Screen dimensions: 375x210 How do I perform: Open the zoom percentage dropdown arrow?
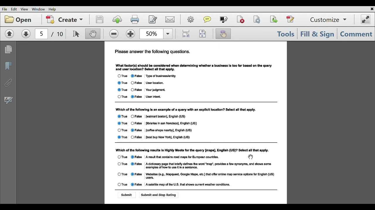(x=168, y=34)
